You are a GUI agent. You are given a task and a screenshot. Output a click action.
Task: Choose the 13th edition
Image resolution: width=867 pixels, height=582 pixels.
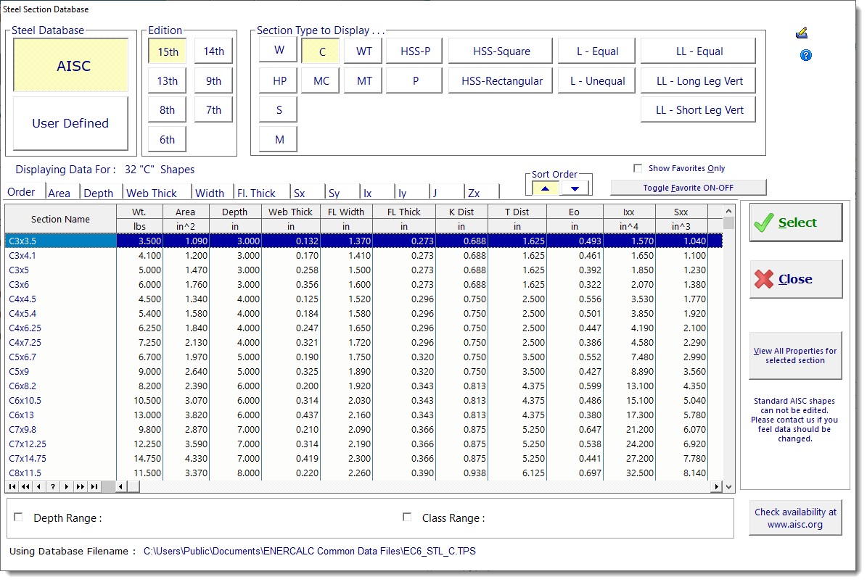coord(168,80)
